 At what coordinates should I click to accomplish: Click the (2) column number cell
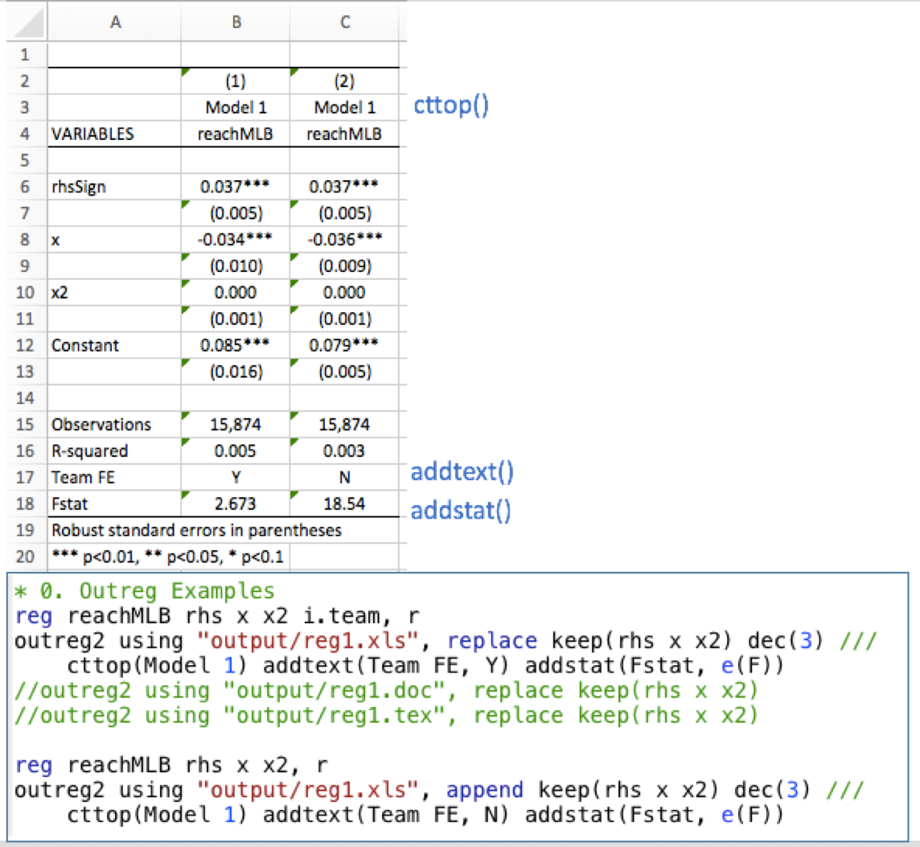pos(345,81)
